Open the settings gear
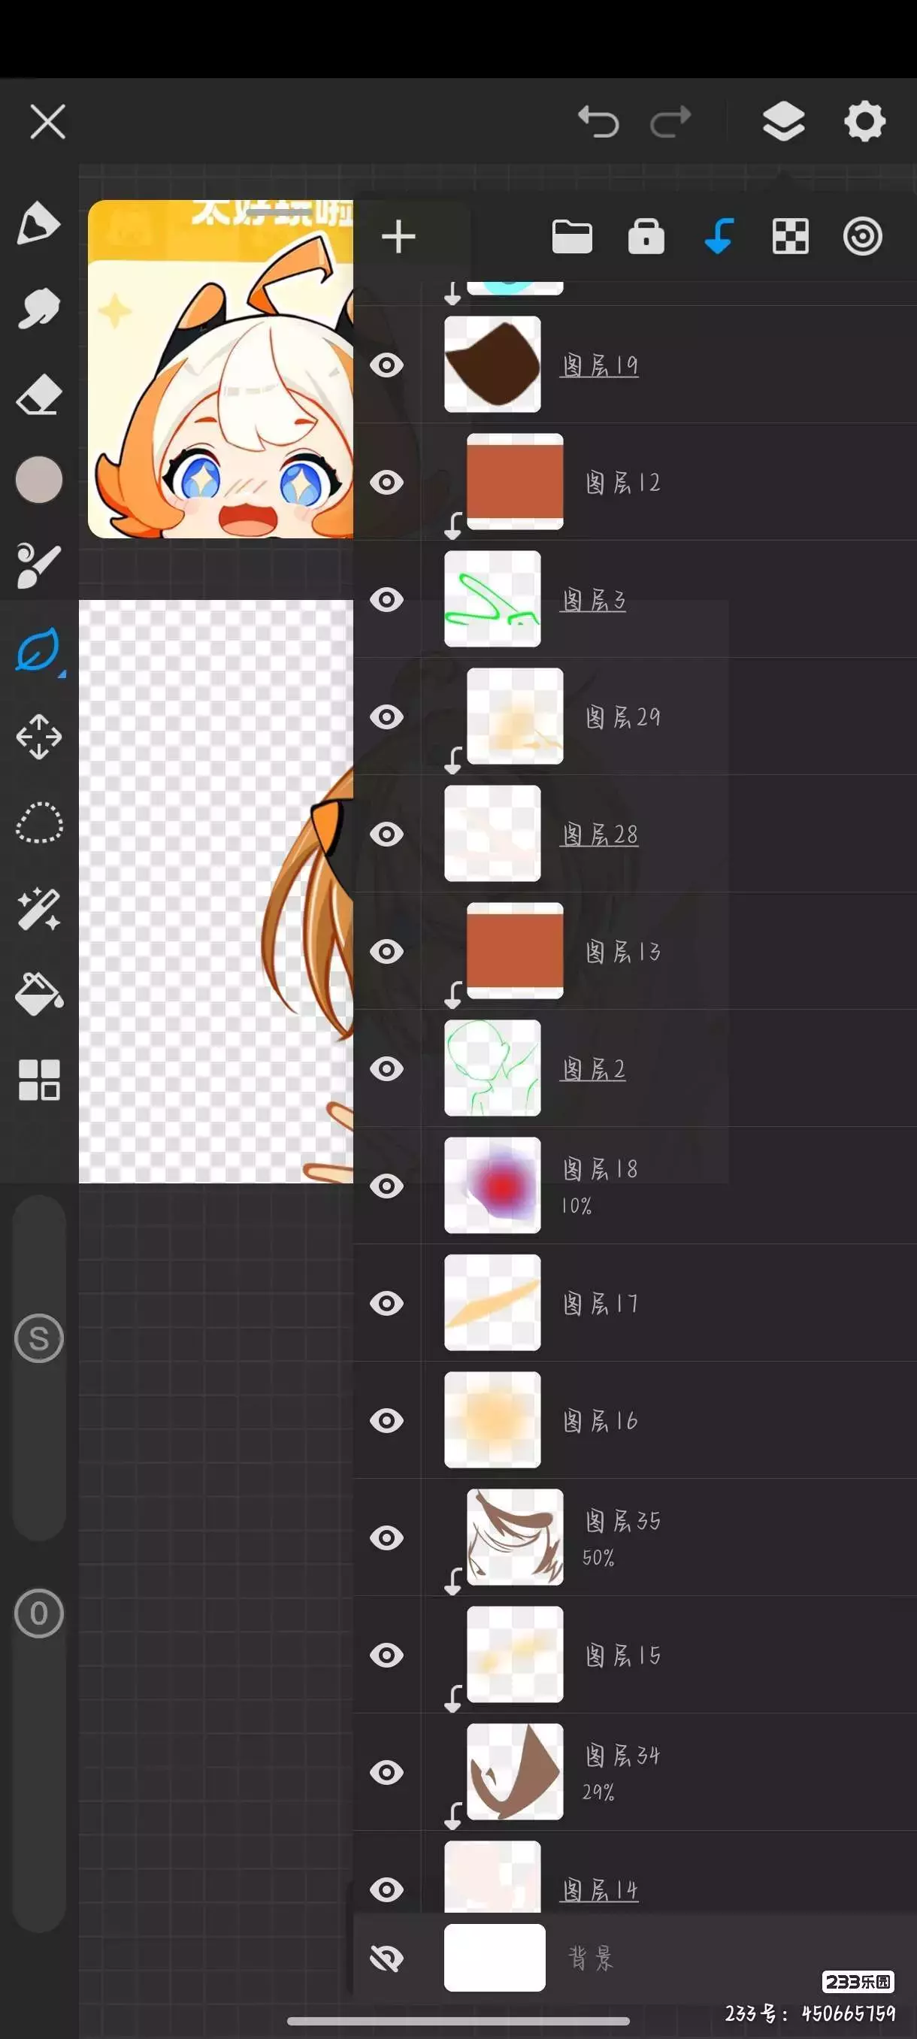 pos(864,121)
